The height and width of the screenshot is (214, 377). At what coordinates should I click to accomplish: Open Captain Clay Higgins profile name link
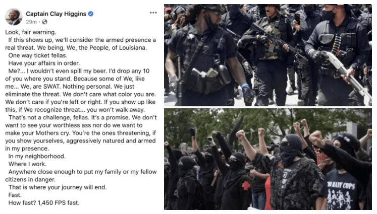[x=56, y=14]
